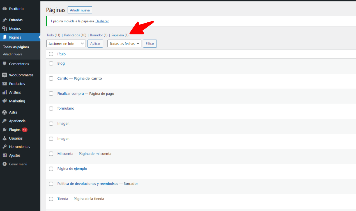Click the red 12 plugin updates badge
The width and height of the screenshot is (356, 211).
point(25,130)
